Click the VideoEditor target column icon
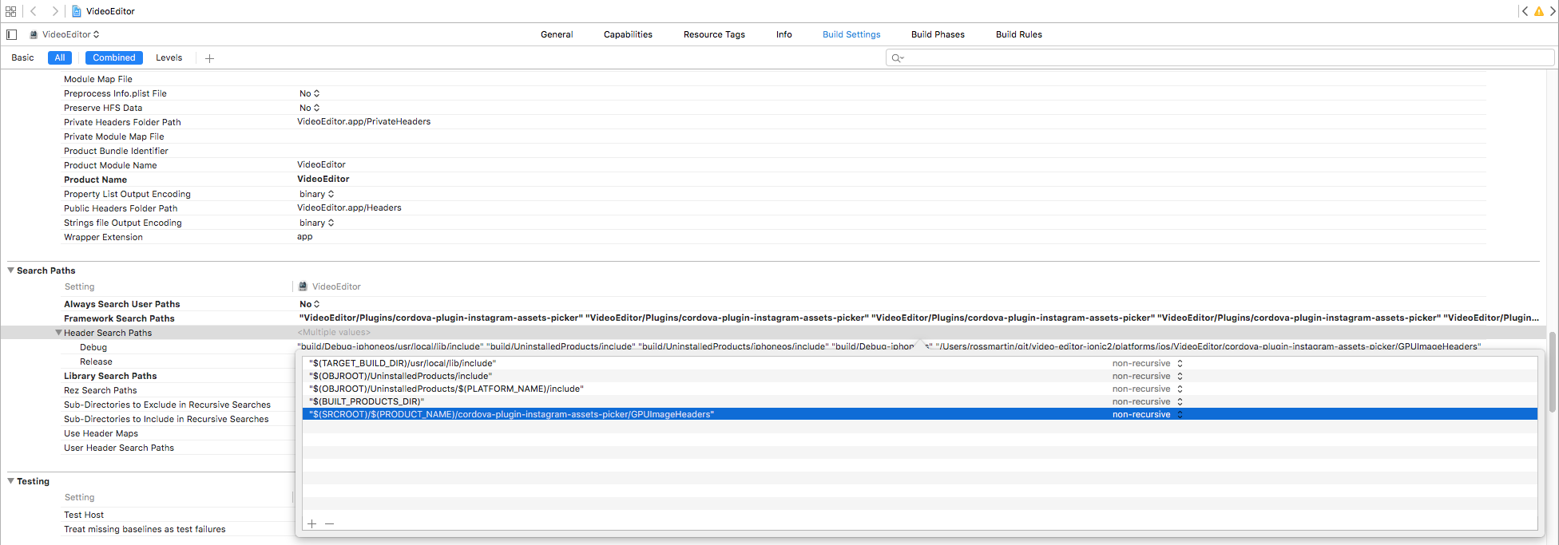This screenshot has width=1559, height=545. 303,286
